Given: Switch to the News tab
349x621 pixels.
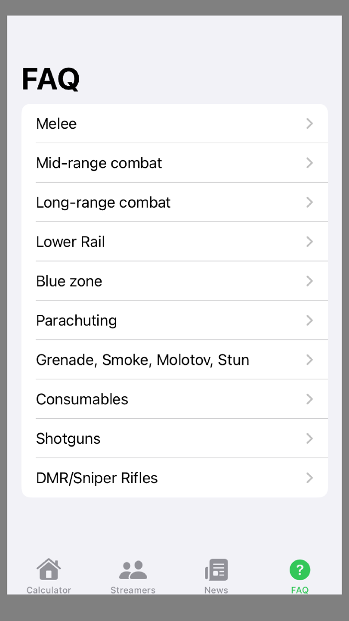Looking at the screenshot, I should [216, 575].
